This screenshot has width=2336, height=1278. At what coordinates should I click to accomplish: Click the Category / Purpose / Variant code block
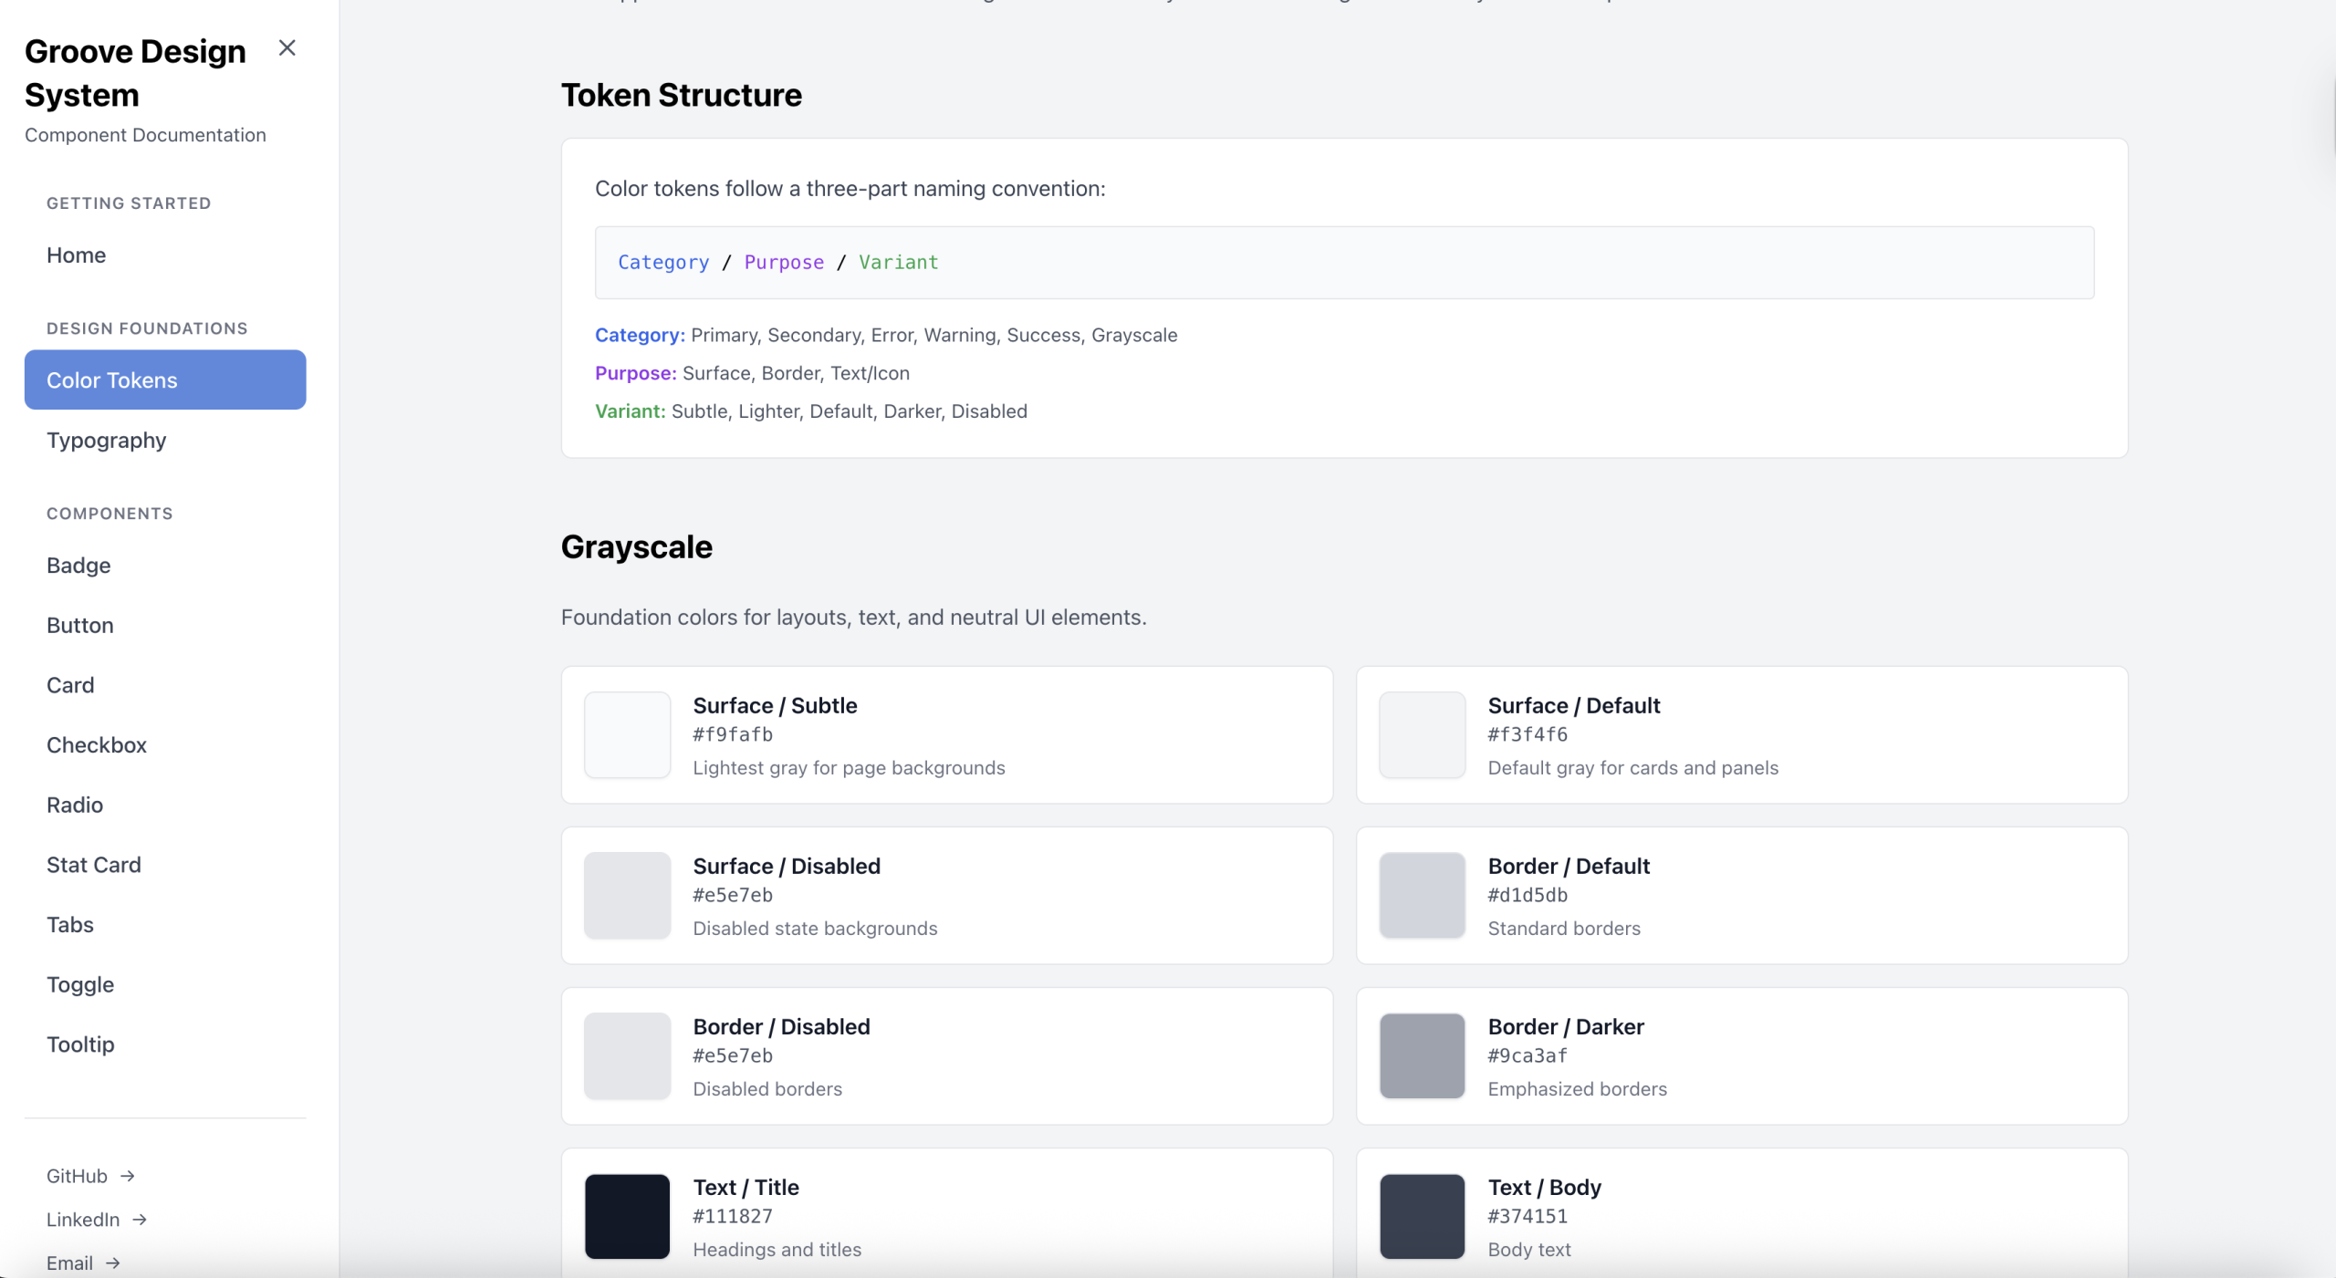coord(1343,263)
